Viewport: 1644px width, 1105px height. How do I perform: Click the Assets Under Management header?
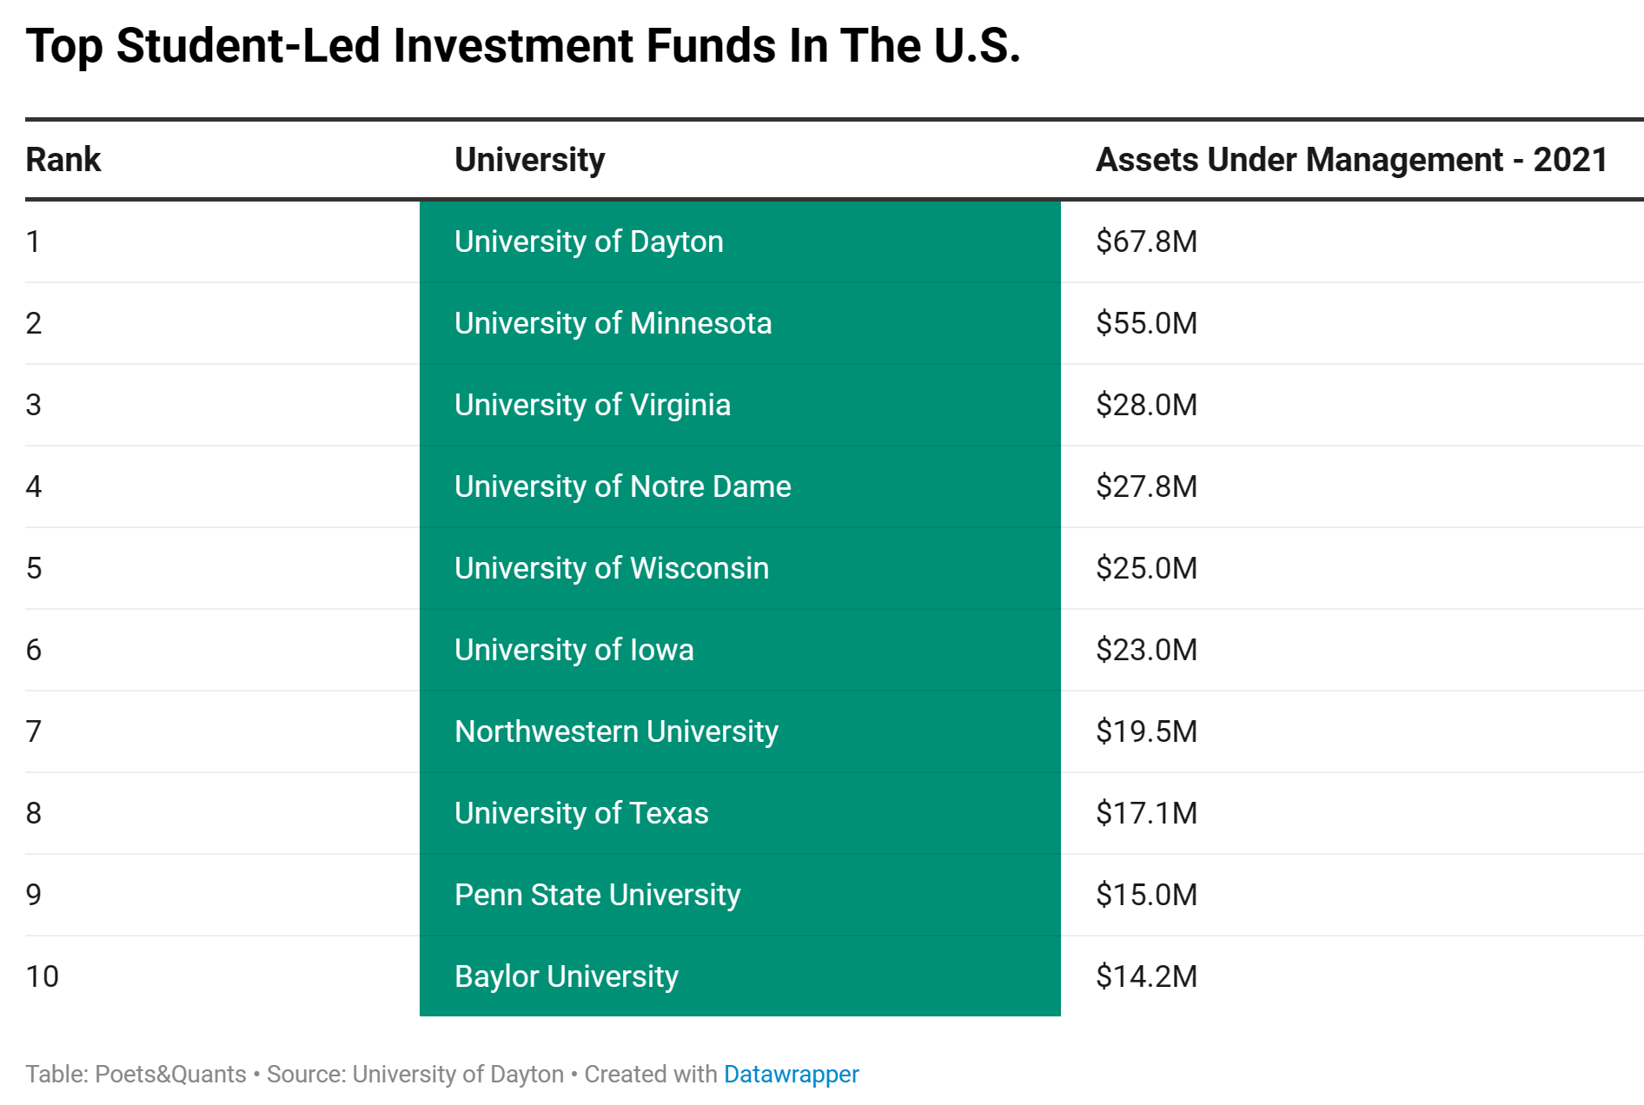pos(1351,160)
